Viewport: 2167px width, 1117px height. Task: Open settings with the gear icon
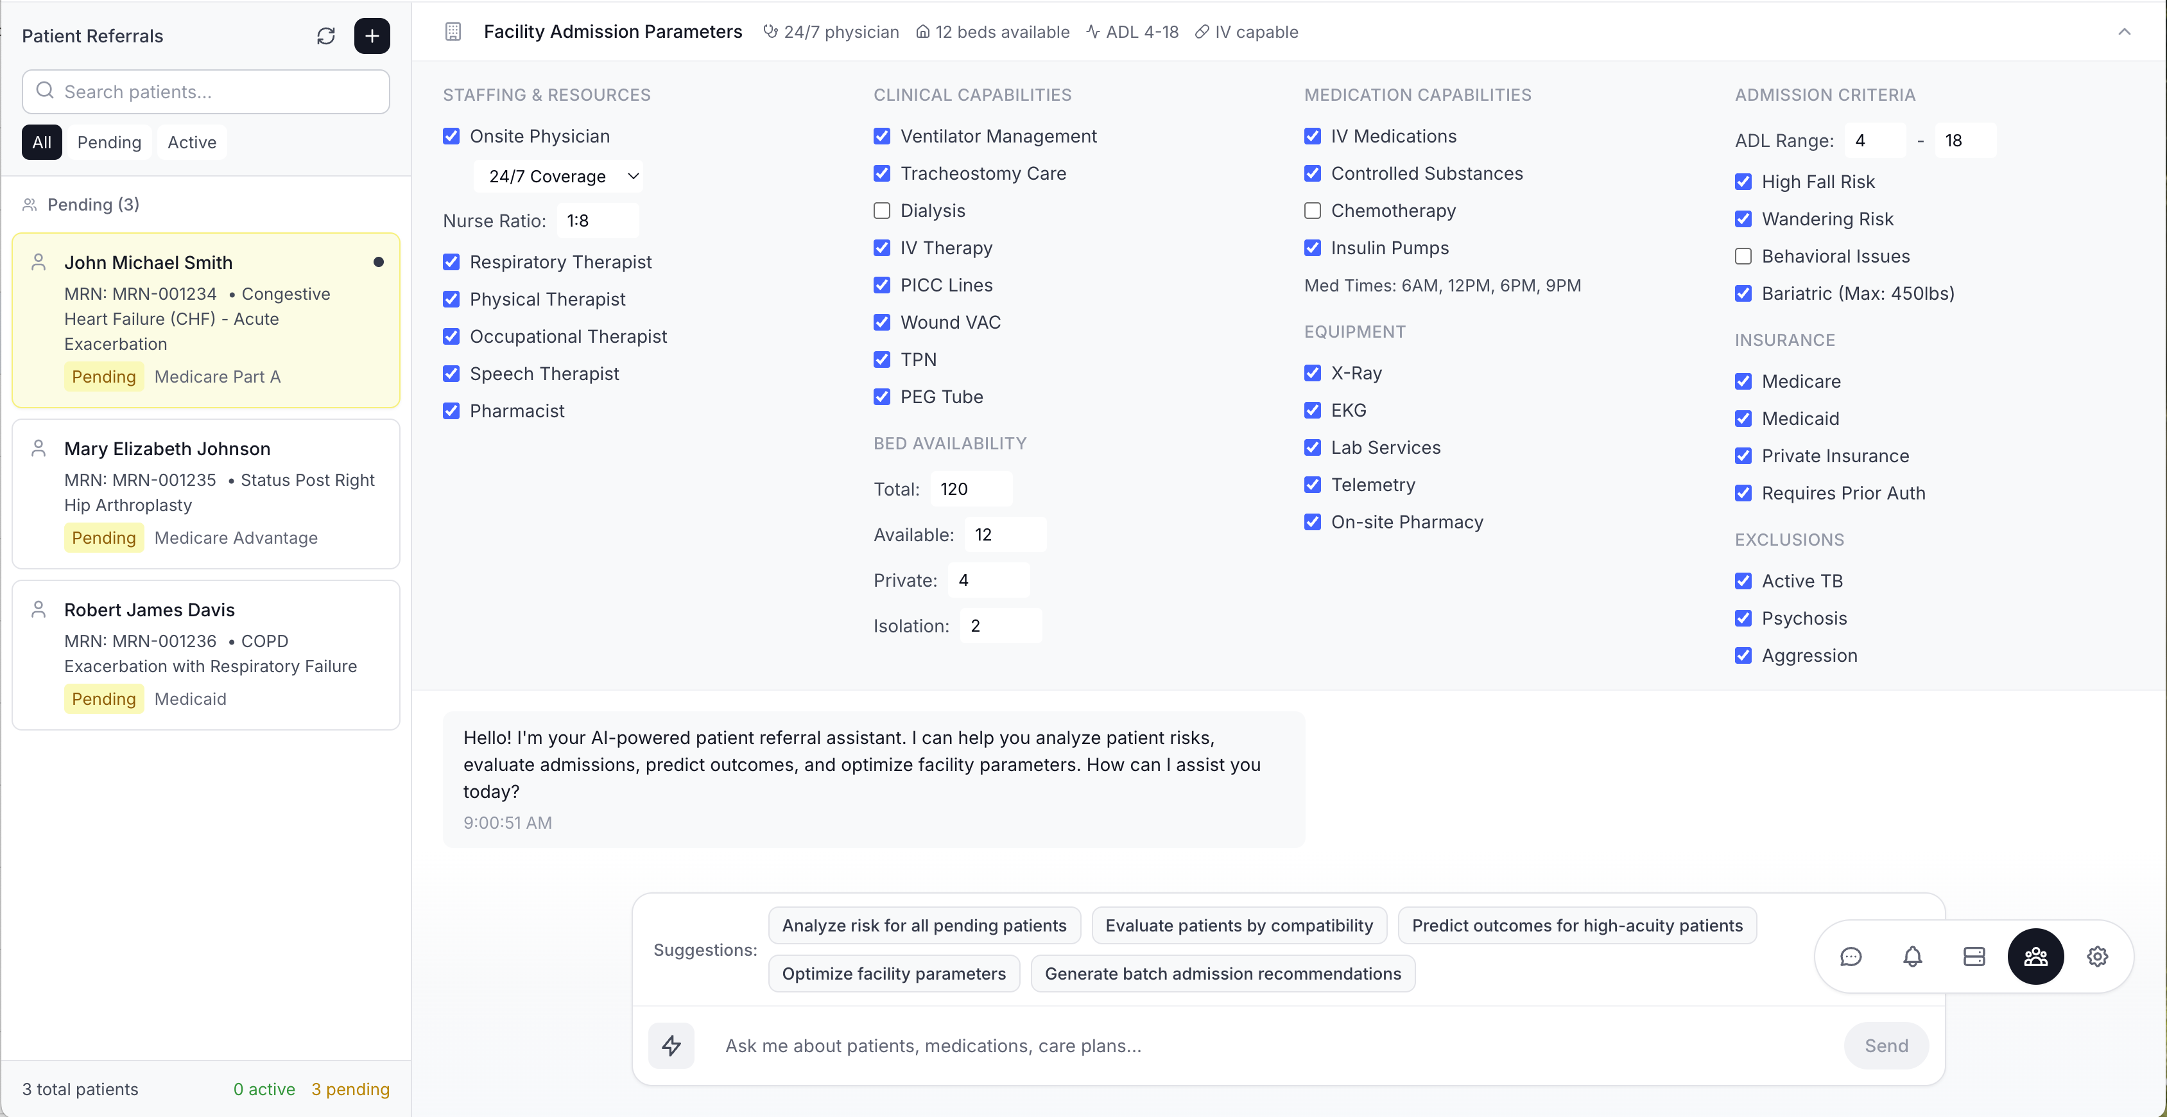pos(2098,957)
